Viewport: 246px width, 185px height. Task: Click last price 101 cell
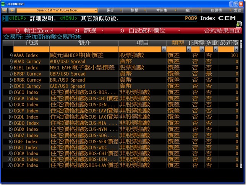(235, 55)
